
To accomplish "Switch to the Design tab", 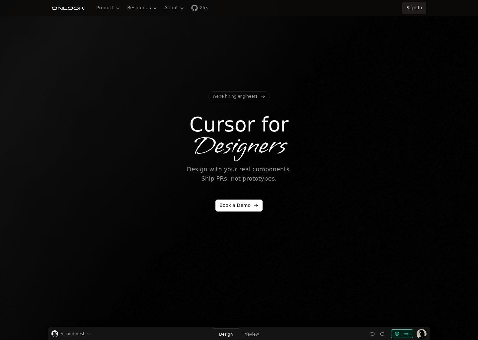I will point(226,334).
